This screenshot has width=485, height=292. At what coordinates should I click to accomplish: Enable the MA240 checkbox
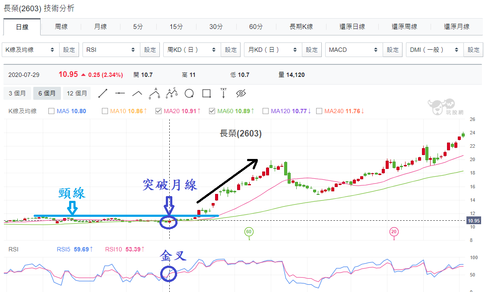pyautogui.click(x=319, y=111)
